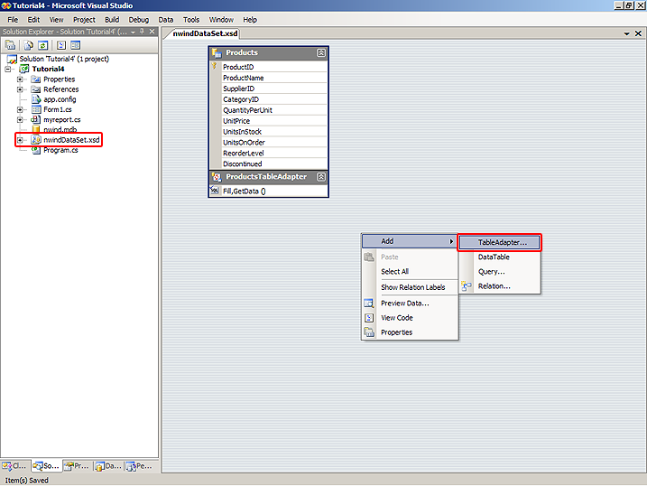Collapse the Products table header chevron
This screenshot has height=486, width=647.
click(x=320, y=53)
